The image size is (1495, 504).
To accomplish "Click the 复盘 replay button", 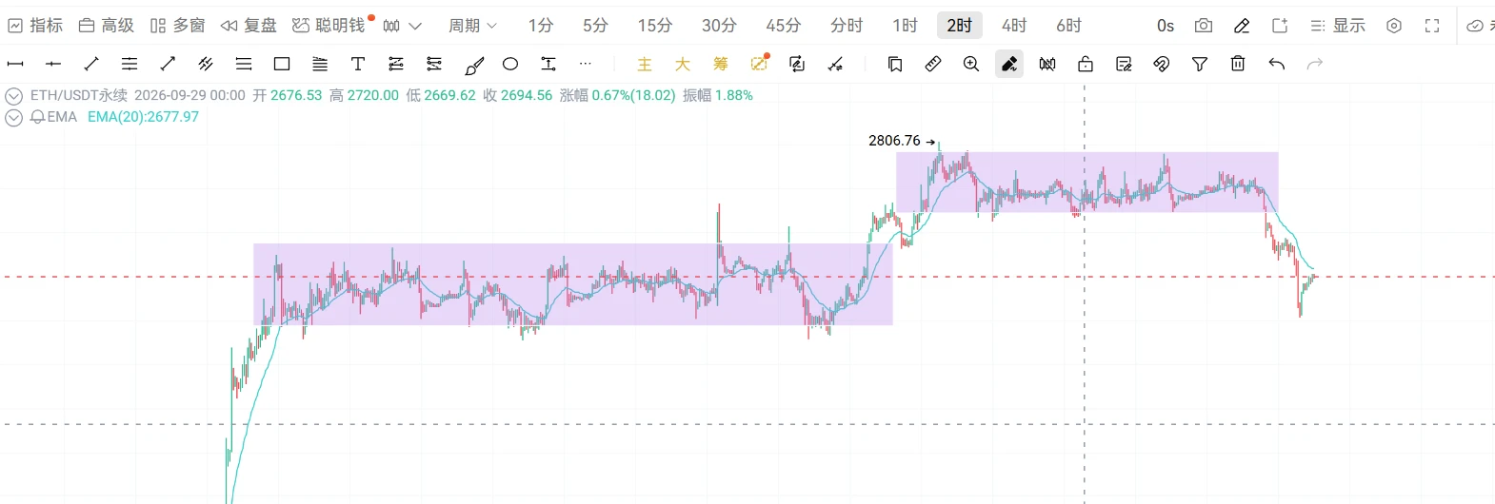I will pos(249,26).
